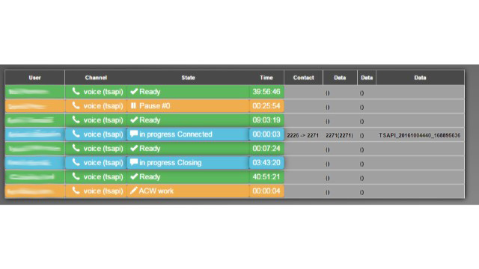Screen dimensions: 479x269
Task: Click the phone icon in the 39:56:46 row
Action: tap(76, 91)
